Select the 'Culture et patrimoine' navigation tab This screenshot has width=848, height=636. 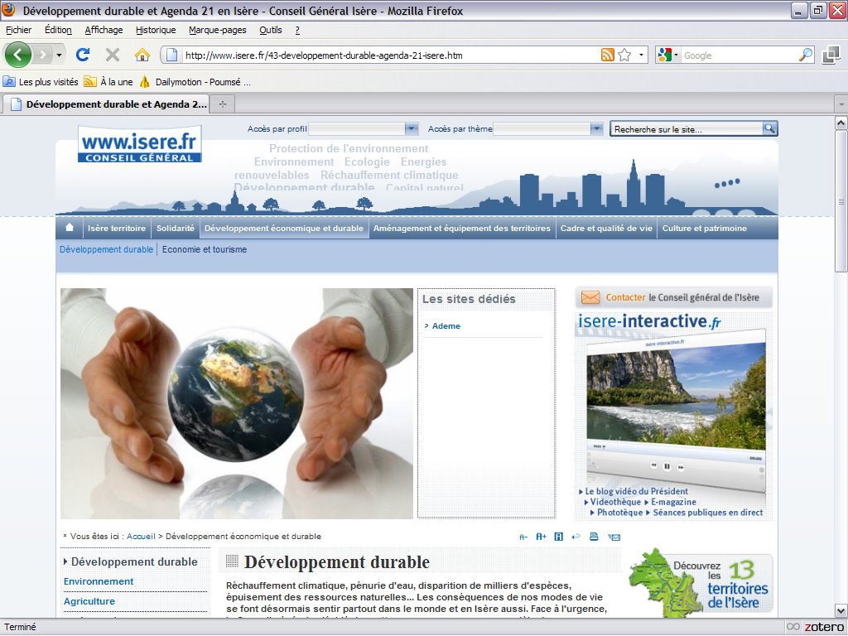[x=704, y=229]
